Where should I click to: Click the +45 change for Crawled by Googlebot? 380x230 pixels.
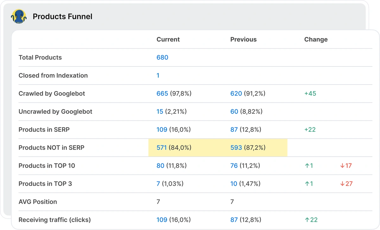point(310,93)
